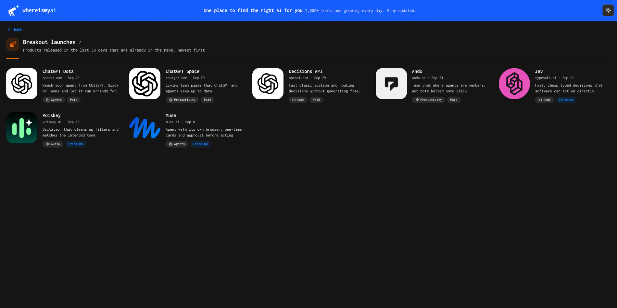Image resolution: width=617 pixels, height=308 pixels.
Task: Open the Decisions API logo thumbnail
Action: pos(268,84)
